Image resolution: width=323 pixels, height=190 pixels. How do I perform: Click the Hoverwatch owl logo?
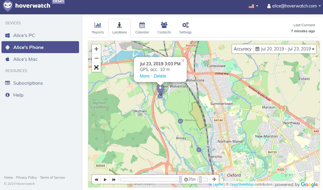click(8, 6)
